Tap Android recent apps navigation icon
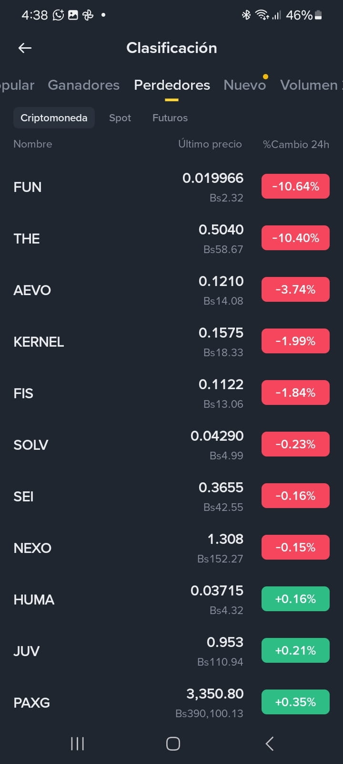Image resolution: width=343 pixels, height=764 pixels. pyautogui.click(x=77, y=743)
